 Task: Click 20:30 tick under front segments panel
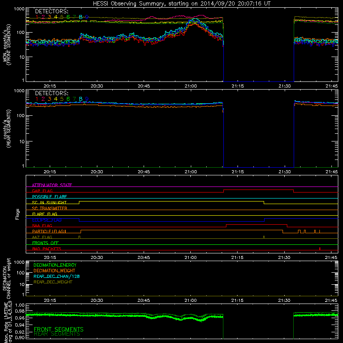coord(97,86)
